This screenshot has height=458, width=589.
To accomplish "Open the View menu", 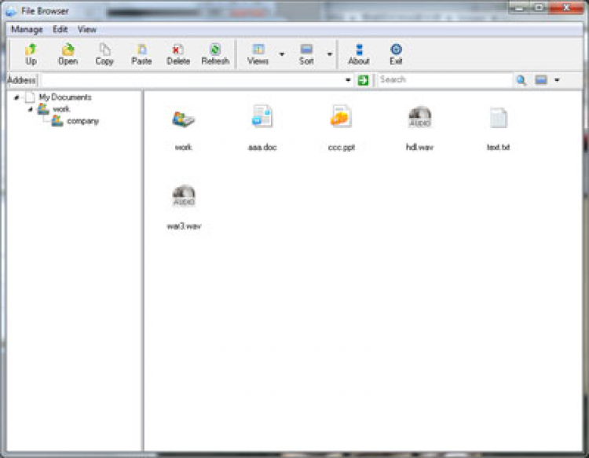I will [x=87, y=29].
